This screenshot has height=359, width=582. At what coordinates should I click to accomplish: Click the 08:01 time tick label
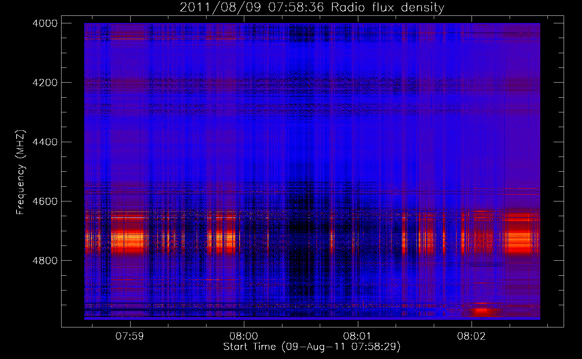357,336
